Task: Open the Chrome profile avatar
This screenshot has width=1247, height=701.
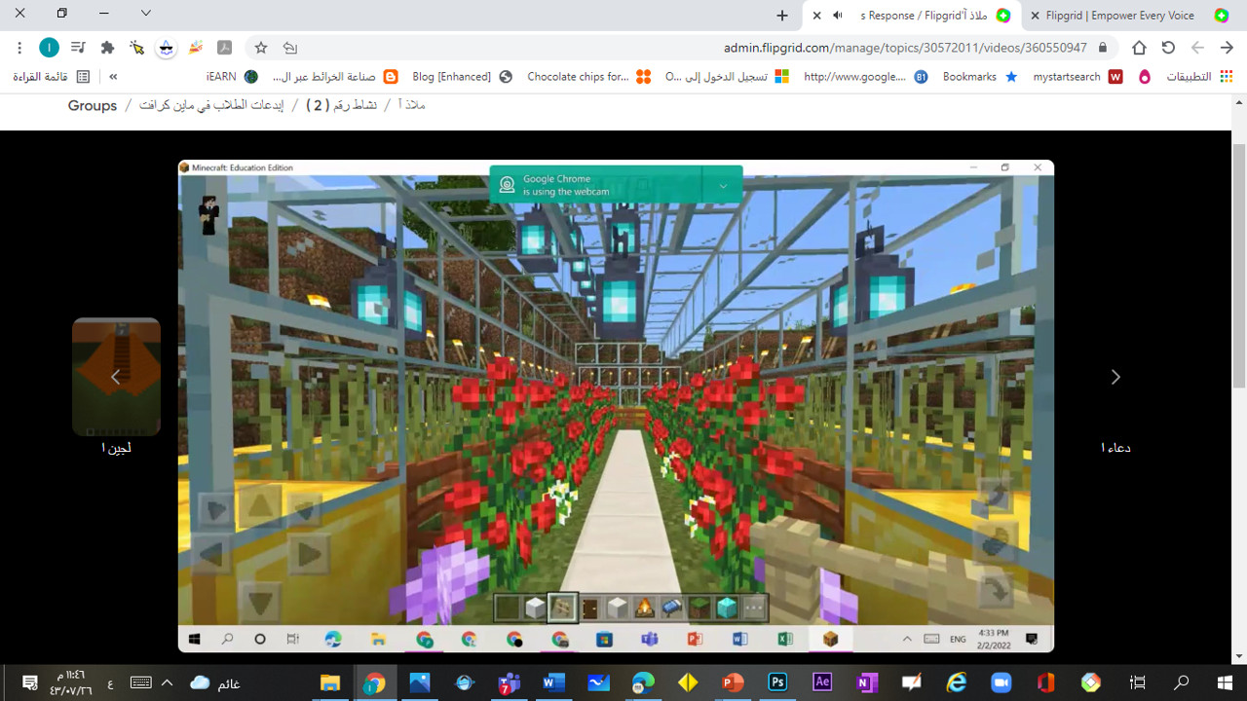Action: 49,48
